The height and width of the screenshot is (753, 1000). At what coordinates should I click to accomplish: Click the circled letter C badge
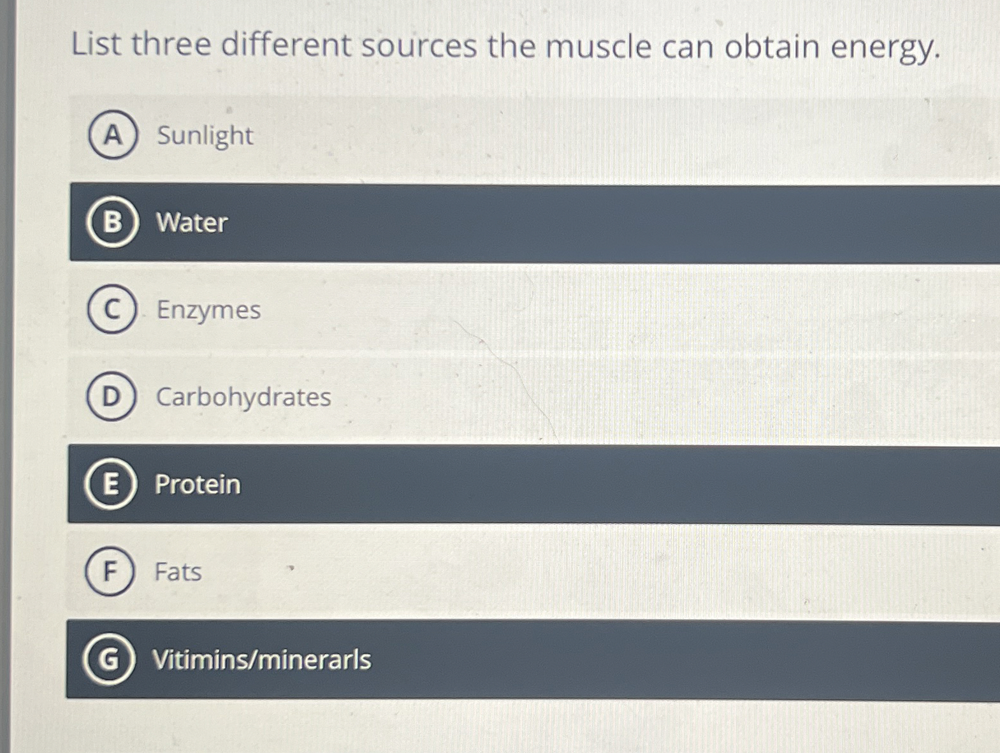click(115, 311)
